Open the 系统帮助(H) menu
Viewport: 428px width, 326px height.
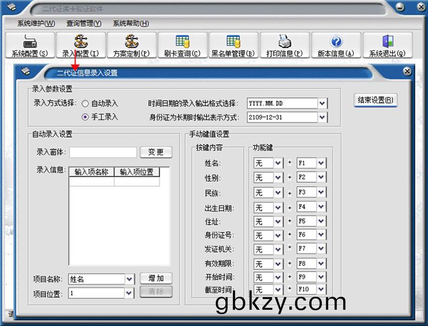131,23
